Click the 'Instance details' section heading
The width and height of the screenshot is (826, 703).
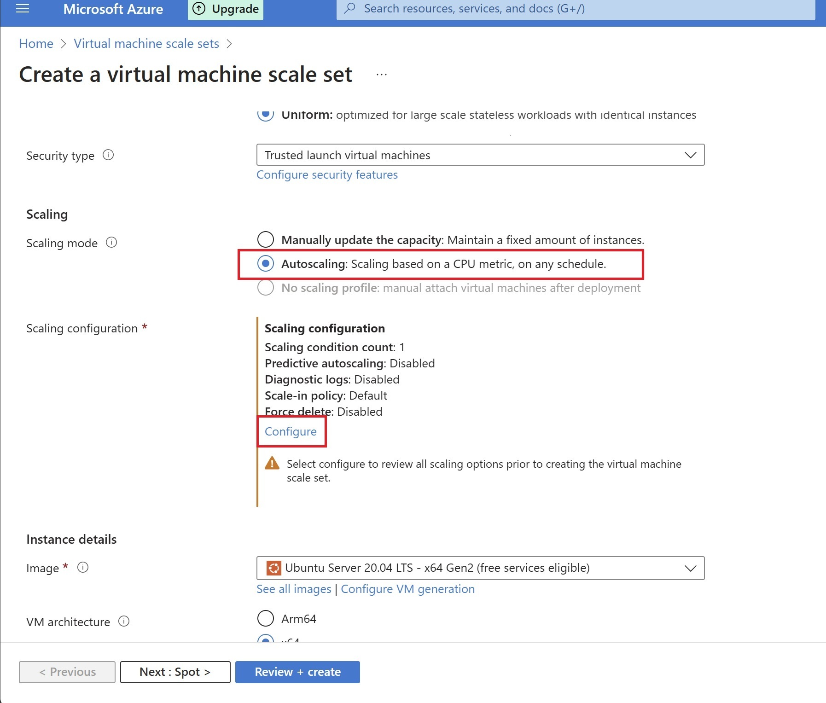71,539
